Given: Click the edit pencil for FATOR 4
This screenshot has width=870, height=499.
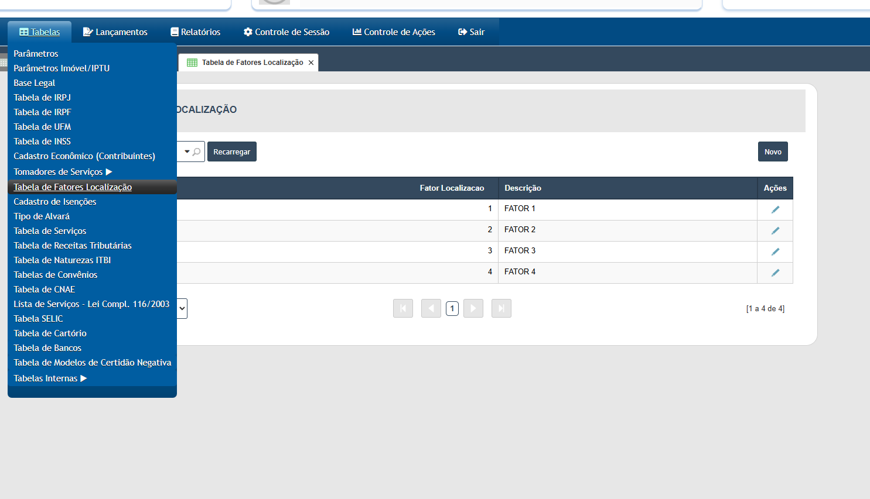Looking at the screenshot, I should [775, 273].
